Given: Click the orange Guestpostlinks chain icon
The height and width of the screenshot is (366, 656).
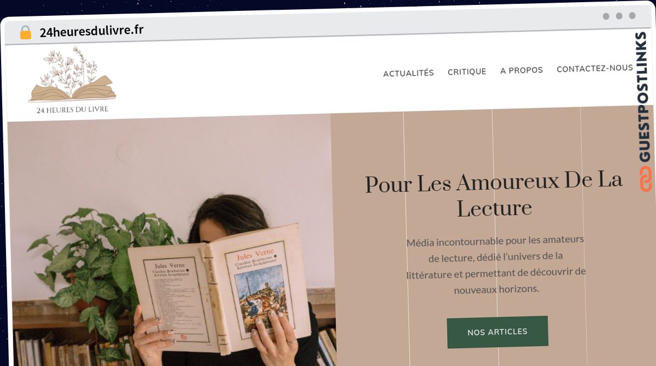Looking at the screenshot, I should (646, 179).
